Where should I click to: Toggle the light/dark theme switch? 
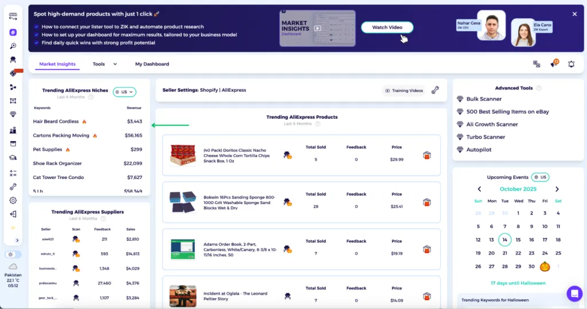click(13, 255)
